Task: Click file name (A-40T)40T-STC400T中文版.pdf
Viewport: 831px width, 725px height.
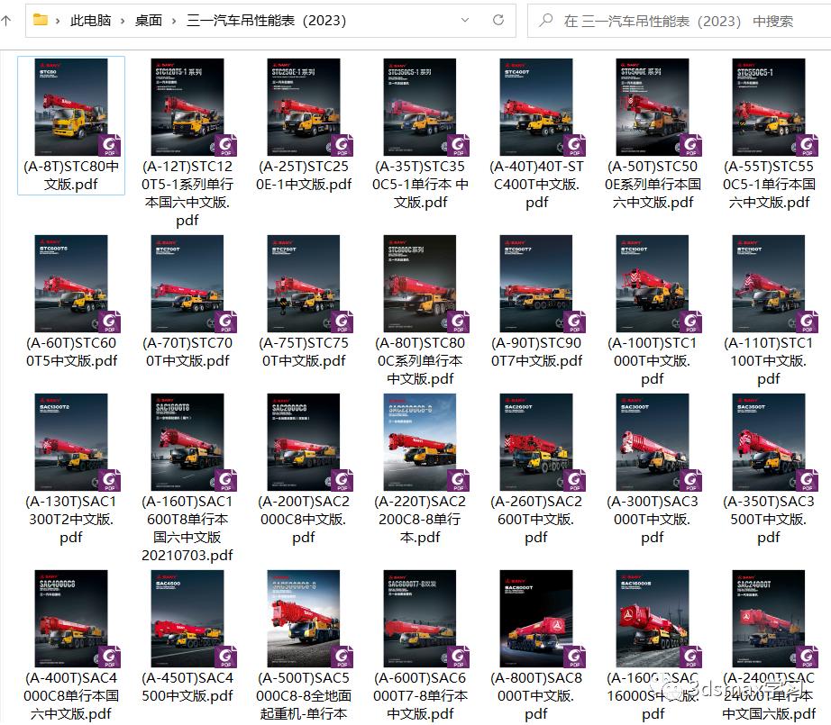Action: (536, 185)
